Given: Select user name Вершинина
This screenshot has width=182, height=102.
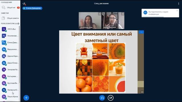Looking at the screenshot, I should point(13,49).
